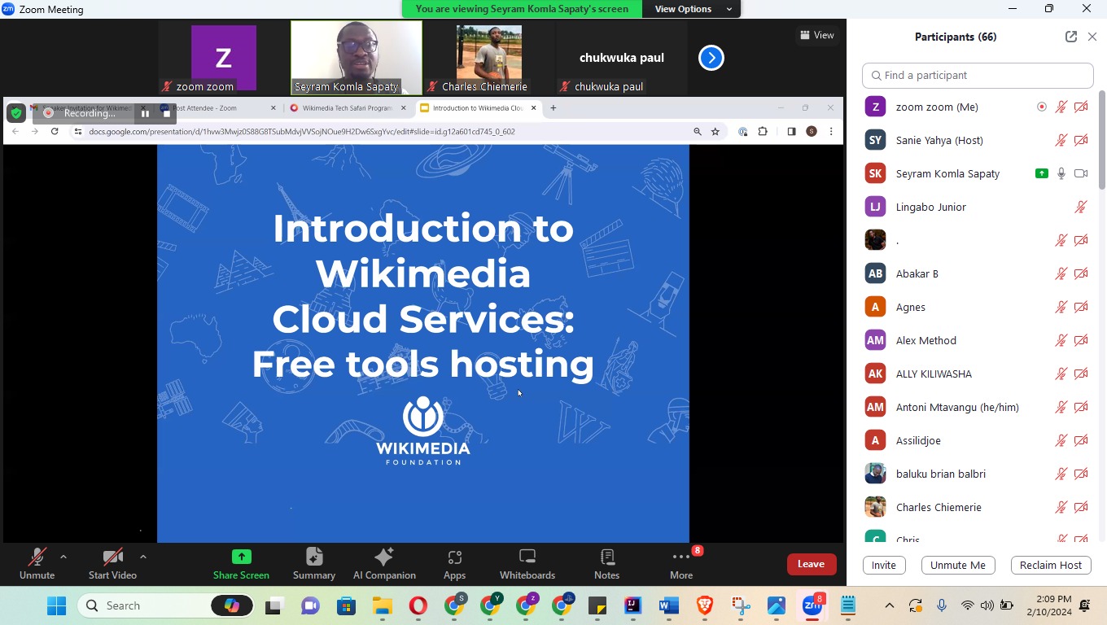1107x625 pixels.
Task: Close the Wikimedia Tech Safari tab
Action: (403, 107)
